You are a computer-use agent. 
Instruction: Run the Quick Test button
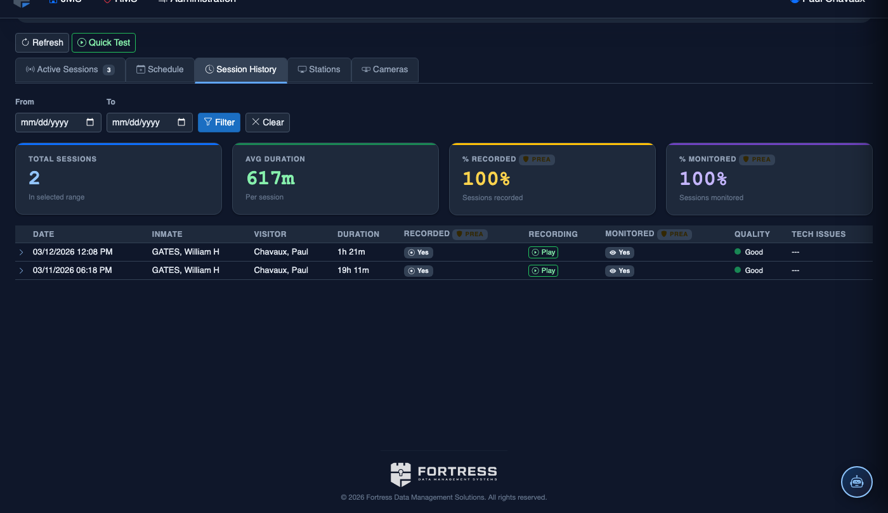103,42
